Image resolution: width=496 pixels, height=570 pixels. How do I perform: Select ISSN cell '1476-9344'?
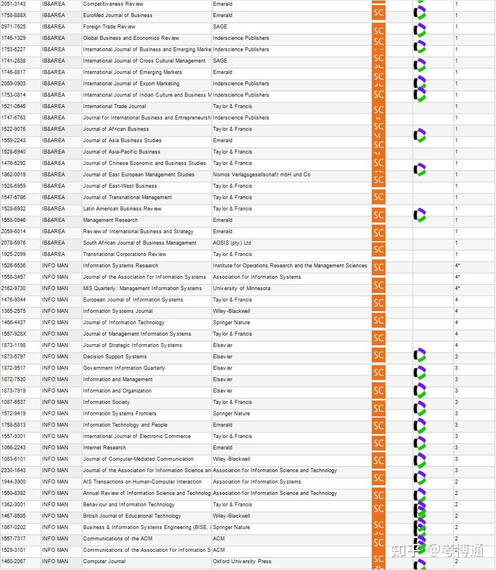[x=14, y=300]
